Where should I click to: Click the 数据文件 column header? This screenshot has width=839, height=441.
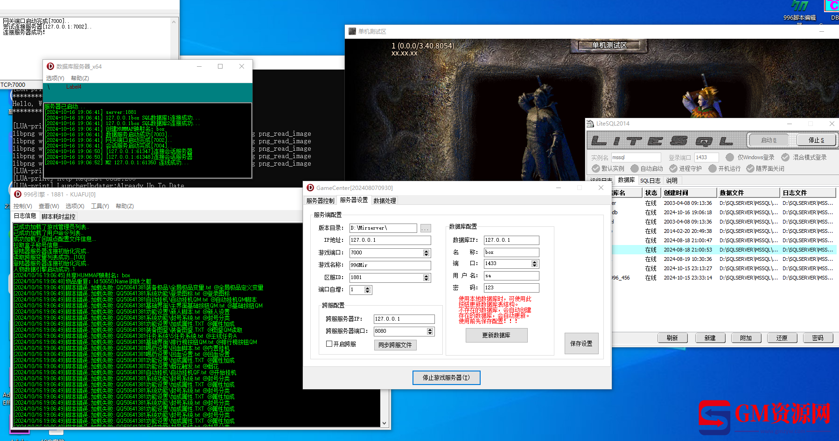pos(749,193)
